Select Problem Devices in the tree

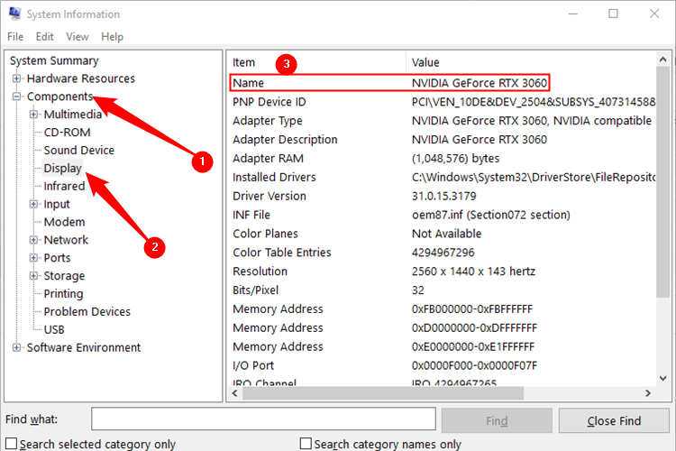coord(87,312)
